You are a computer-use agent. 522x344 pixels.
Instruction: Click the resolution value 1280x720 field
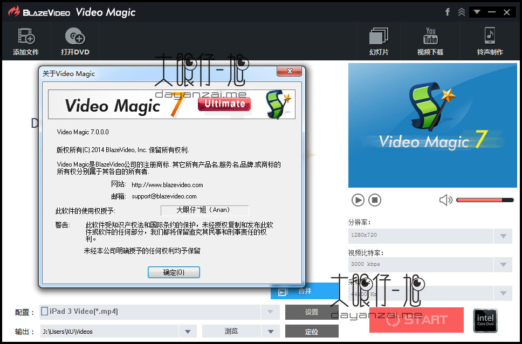click(x=421, y=236)
